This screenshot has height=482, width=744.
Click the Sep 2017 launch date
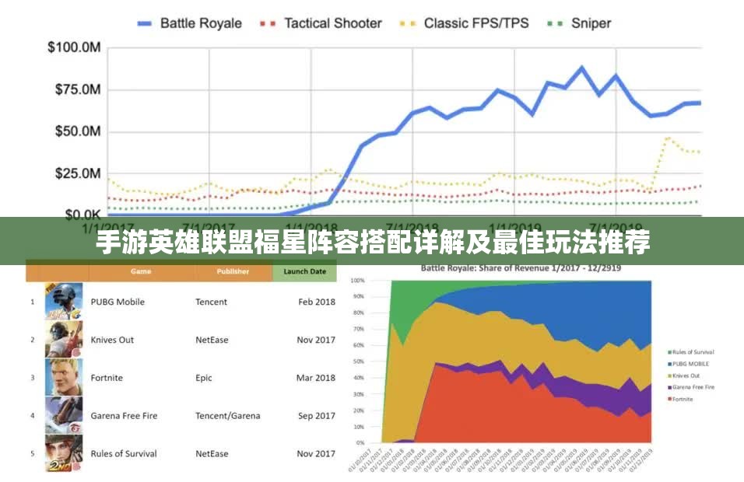point(317,416)
